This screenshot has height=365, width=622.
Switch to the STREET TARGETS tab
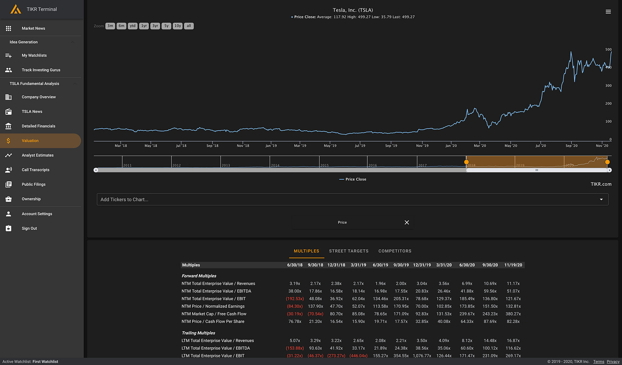click(x=349, y=251)
